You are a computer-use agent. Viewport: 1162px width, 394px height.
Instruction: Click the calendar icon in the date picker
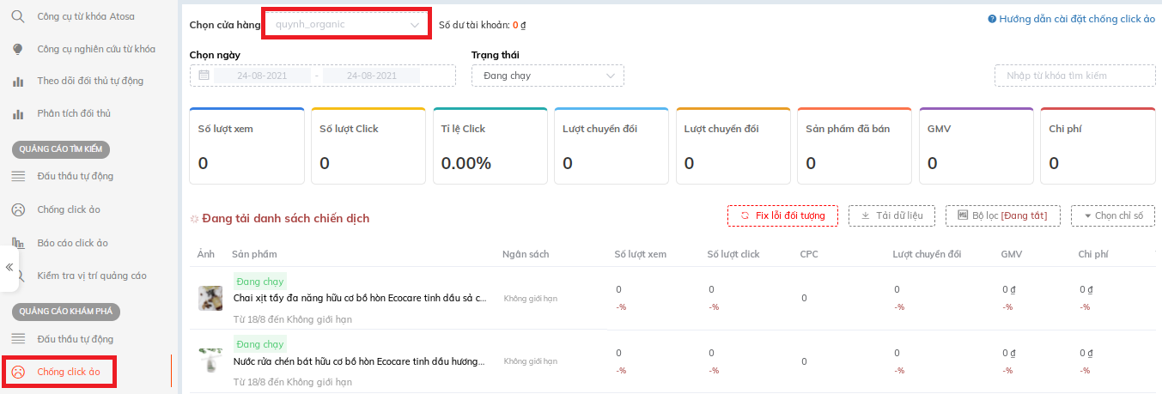pos(204,76)
